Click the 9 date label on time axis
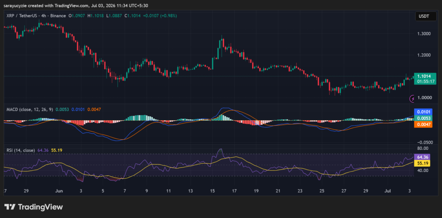 click(147, 191)
